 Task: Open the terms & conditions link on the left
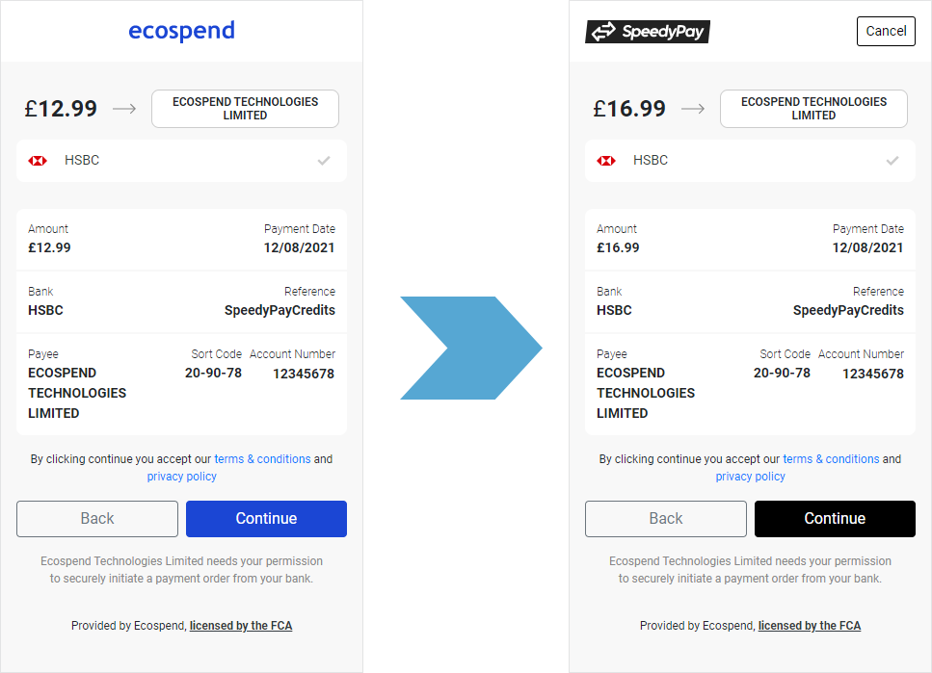262,459
